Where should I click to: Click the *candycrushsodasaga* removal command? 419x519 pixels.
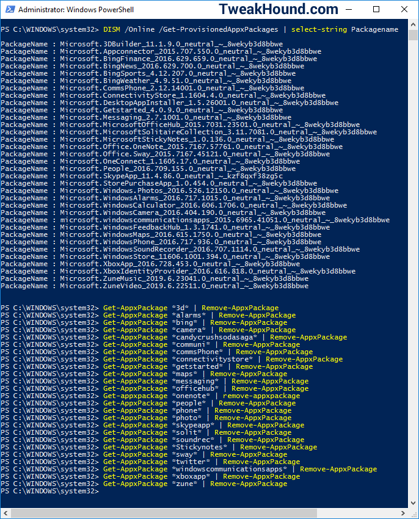click(x=174, y=337)
